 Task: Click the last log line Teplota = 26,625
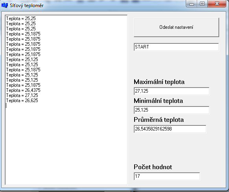pos(22,101)
